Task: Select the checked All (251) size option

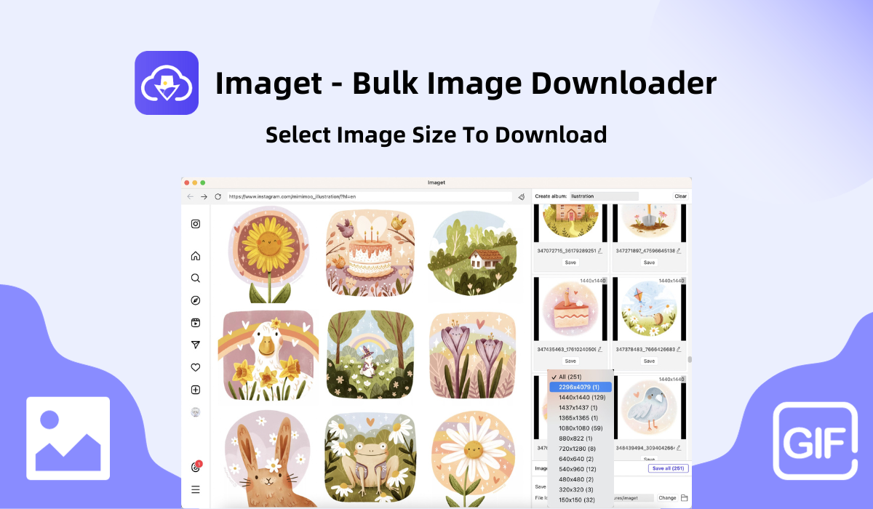Action: (581, 377)
